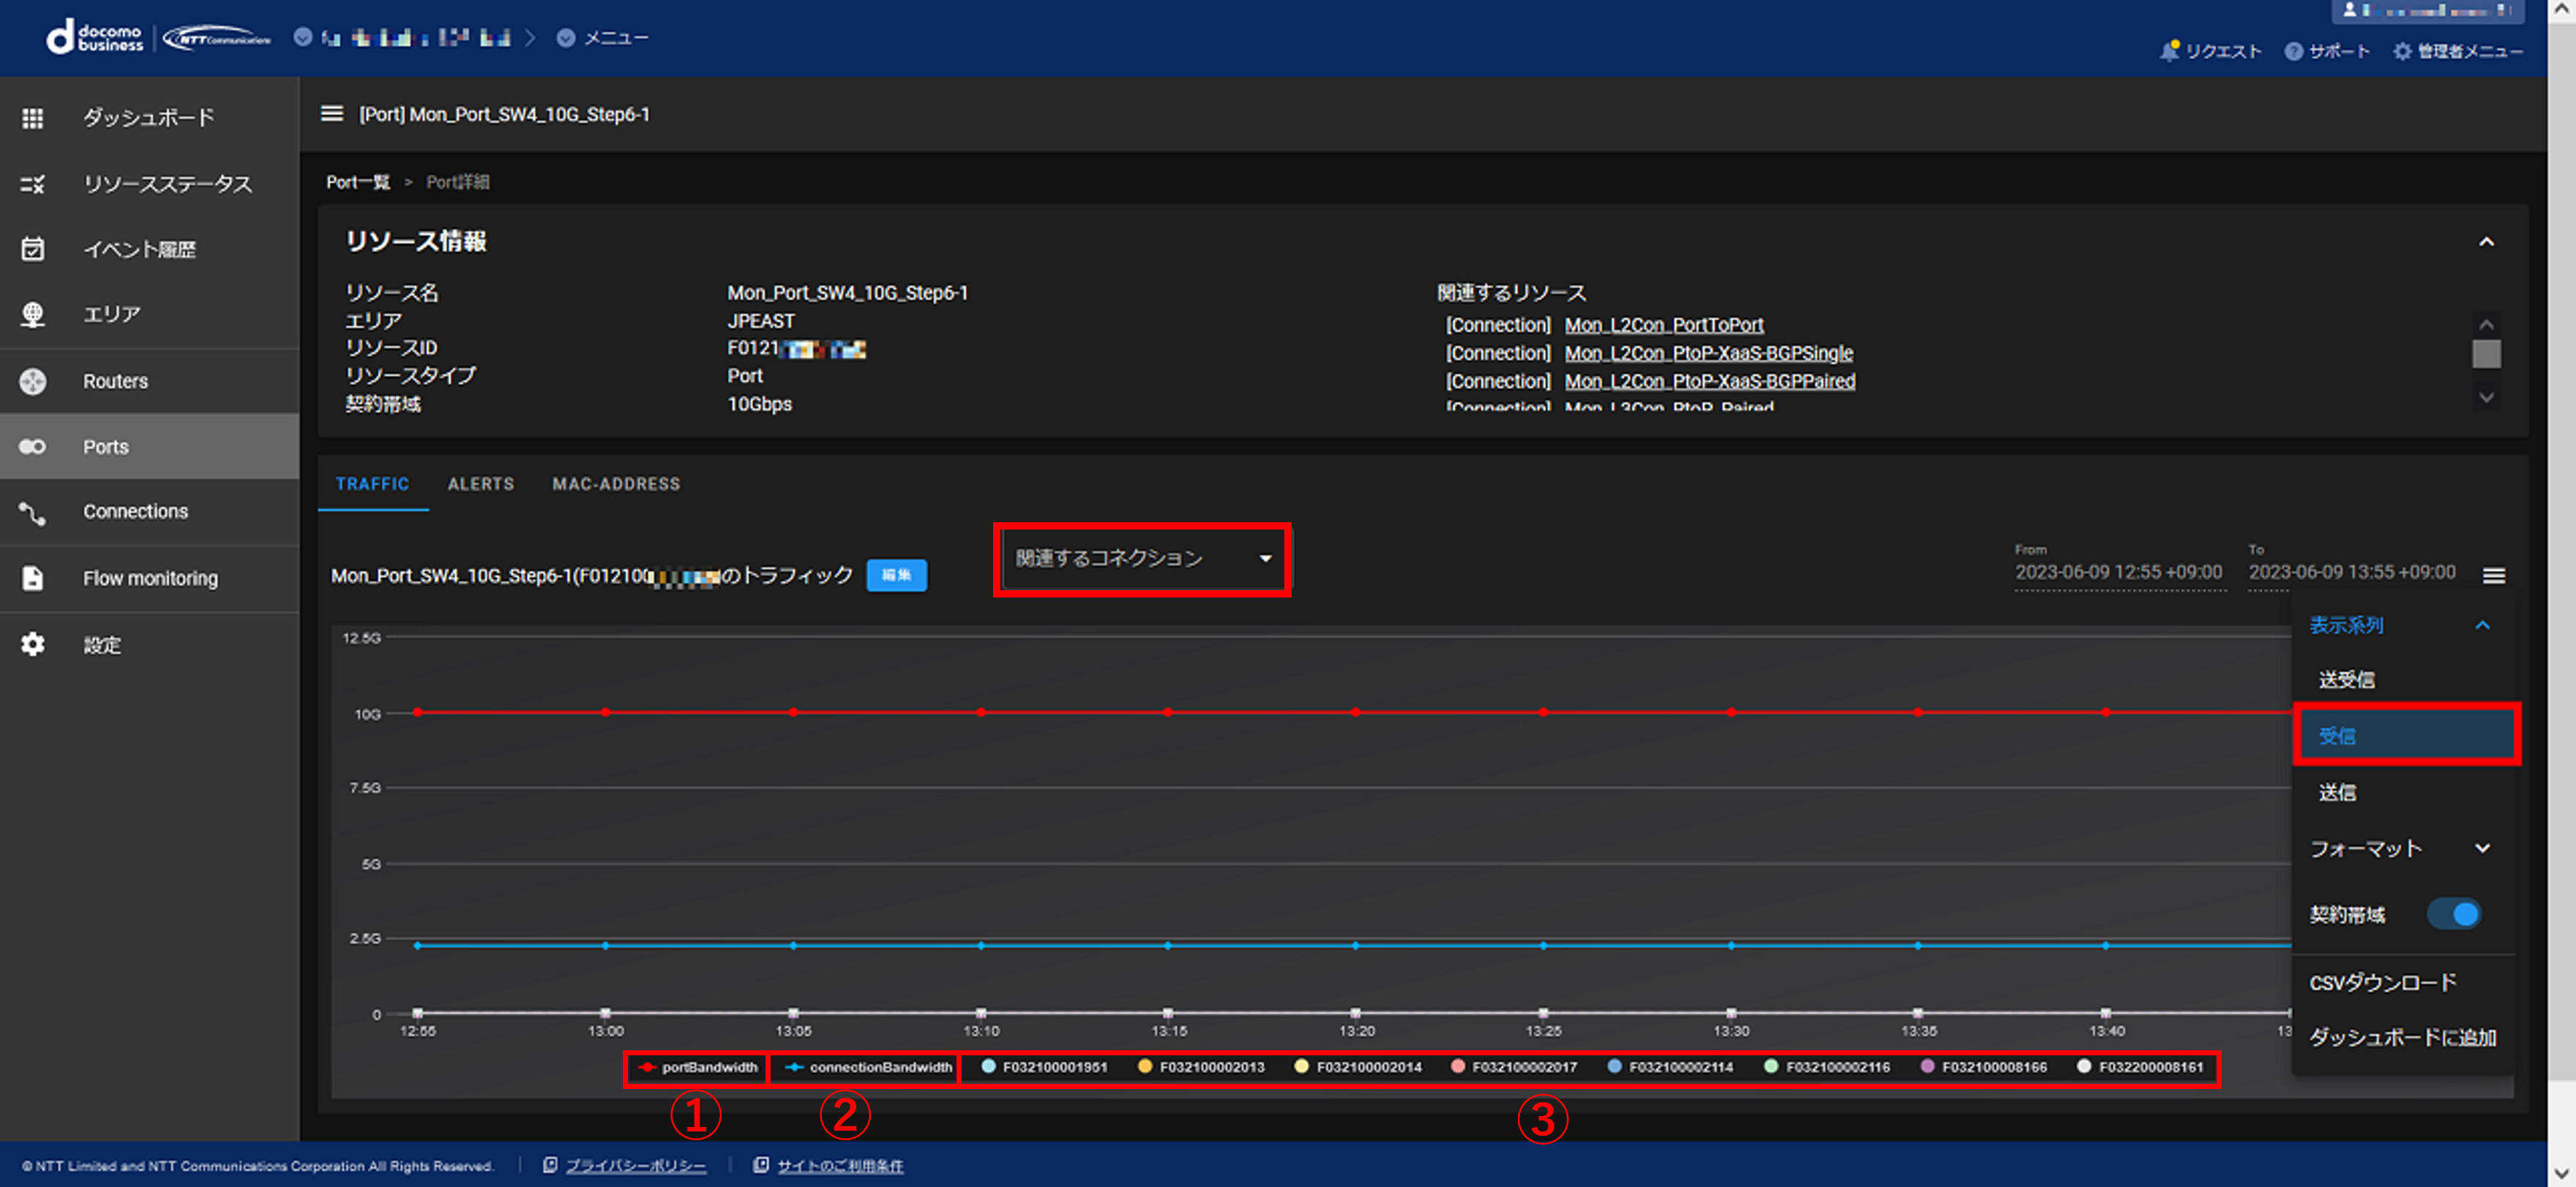Open Mon_L2Con_PtoP-XaaS-BGPPaired link
2576x1187 pixels.
coord(1710,381)
